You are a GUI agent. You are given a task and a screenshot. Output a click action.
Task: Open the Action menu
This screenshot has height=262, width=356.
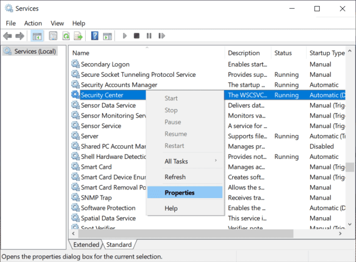33,23
